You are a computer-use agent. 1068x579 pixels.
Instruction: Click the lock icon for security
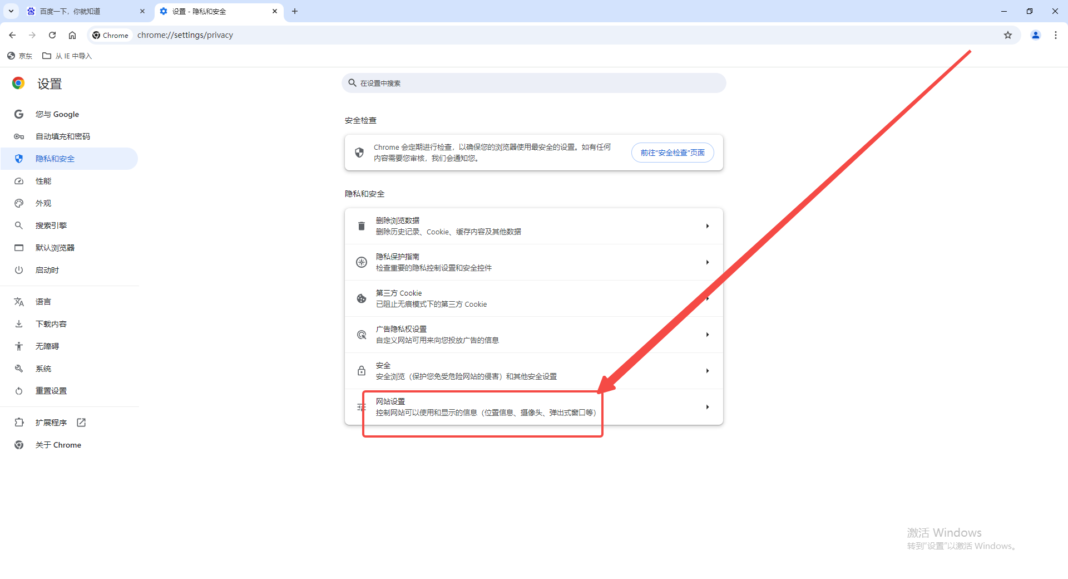click(362, 371)
